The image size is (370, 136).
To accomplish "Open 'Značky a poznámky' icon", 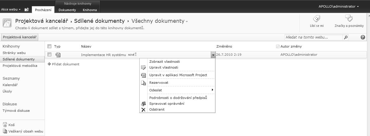I will (x=349, y=19).
